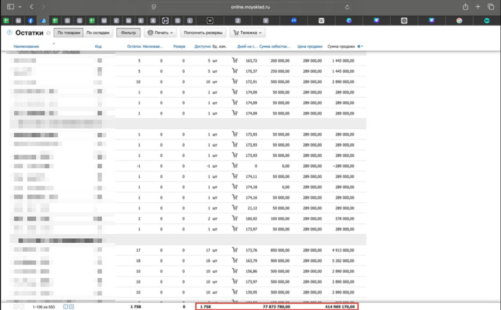Viewport: 501px width, 310px height.
Task: Add row with 172,91 days to cart
Action: [x=235, y=81]
